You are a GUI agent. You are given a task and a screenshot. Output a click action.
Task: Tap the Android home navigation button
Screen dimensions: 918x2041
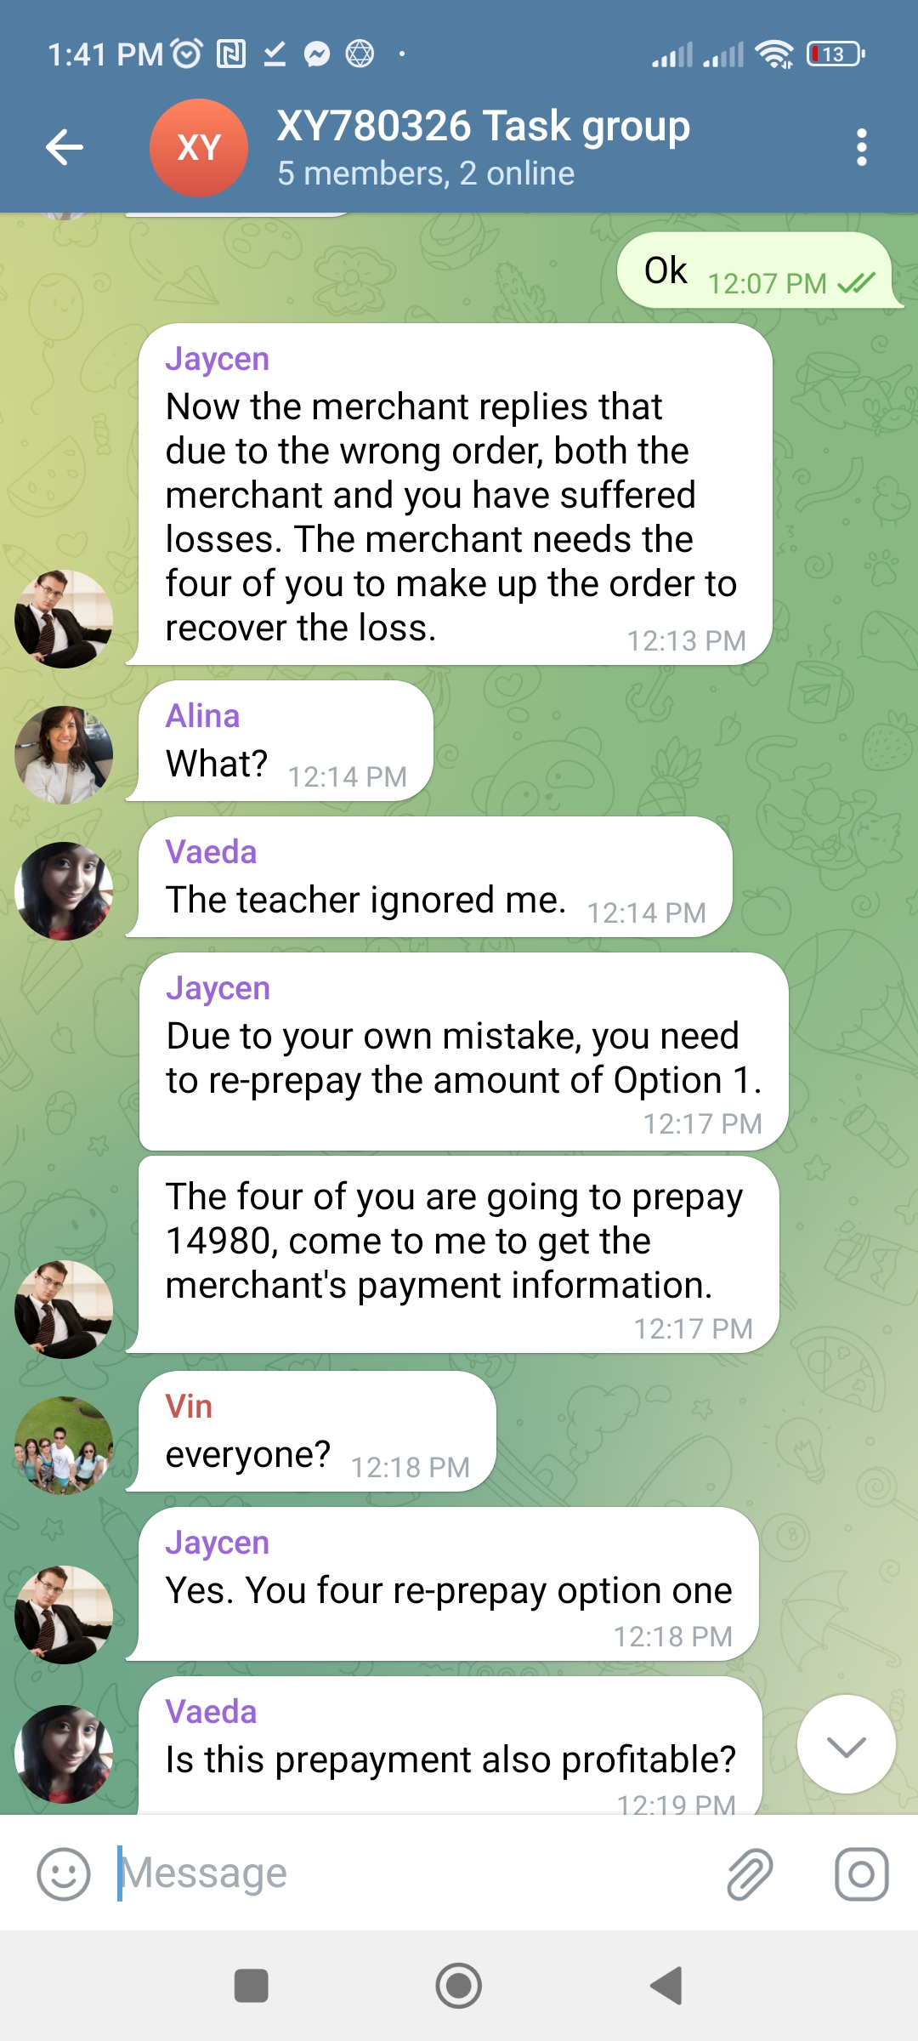coord(459,1986)
